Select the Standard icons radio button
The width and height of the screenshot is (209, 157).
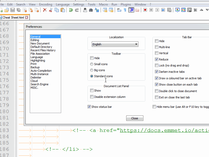coord(92,76)
